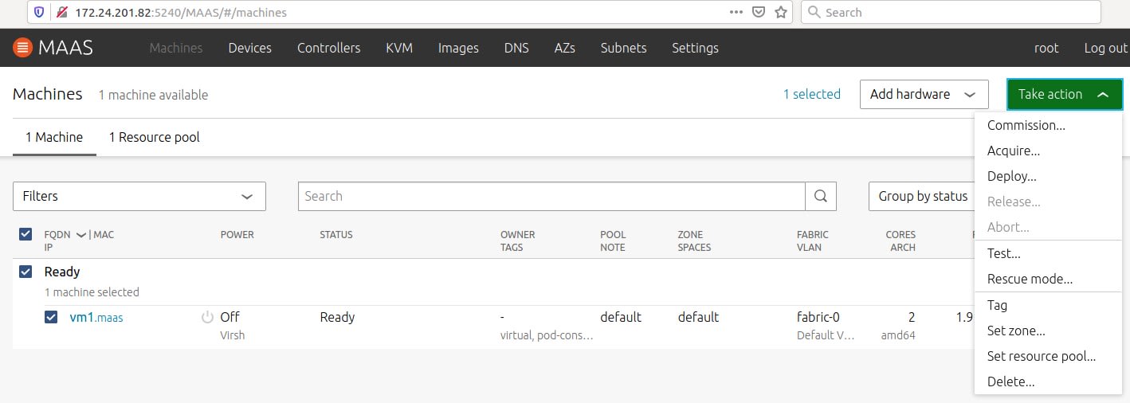Choose Test... in the action menu
This screenshot has width=1130, height=403.
tap(1048, 253)
